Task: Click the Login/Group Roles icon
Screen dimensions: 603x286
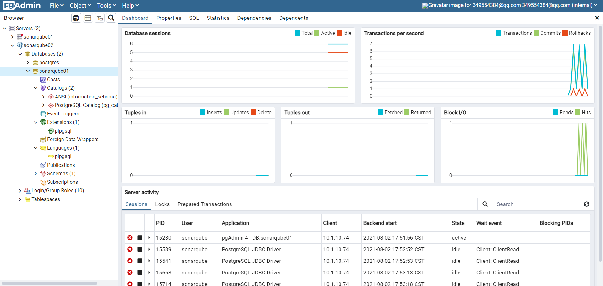Action: tap(28, 191)
